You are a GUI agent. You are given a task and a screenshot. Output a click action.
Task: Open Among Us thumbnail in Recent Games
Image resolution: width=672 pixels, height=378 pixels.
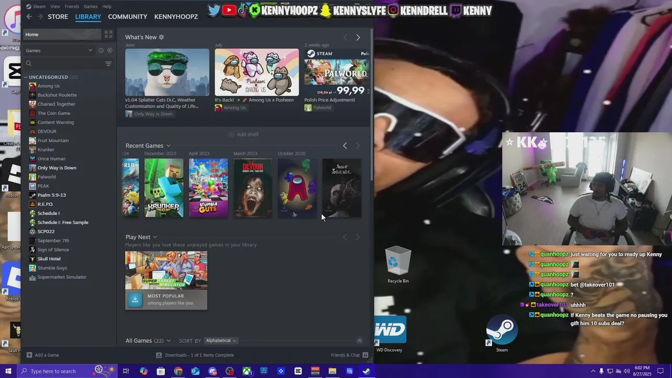click(x=298, y=188)
